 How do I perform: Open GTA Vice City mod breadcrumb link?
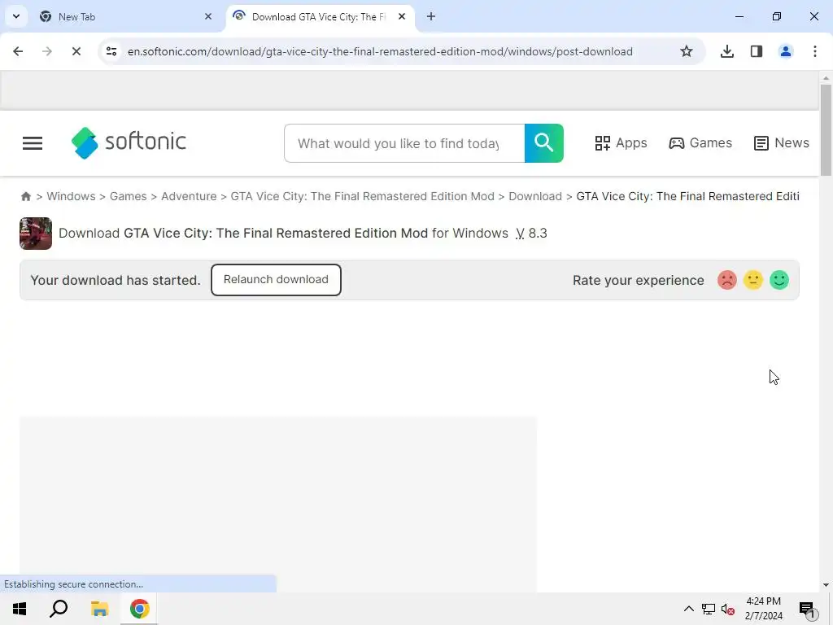[x=362, y=196]
